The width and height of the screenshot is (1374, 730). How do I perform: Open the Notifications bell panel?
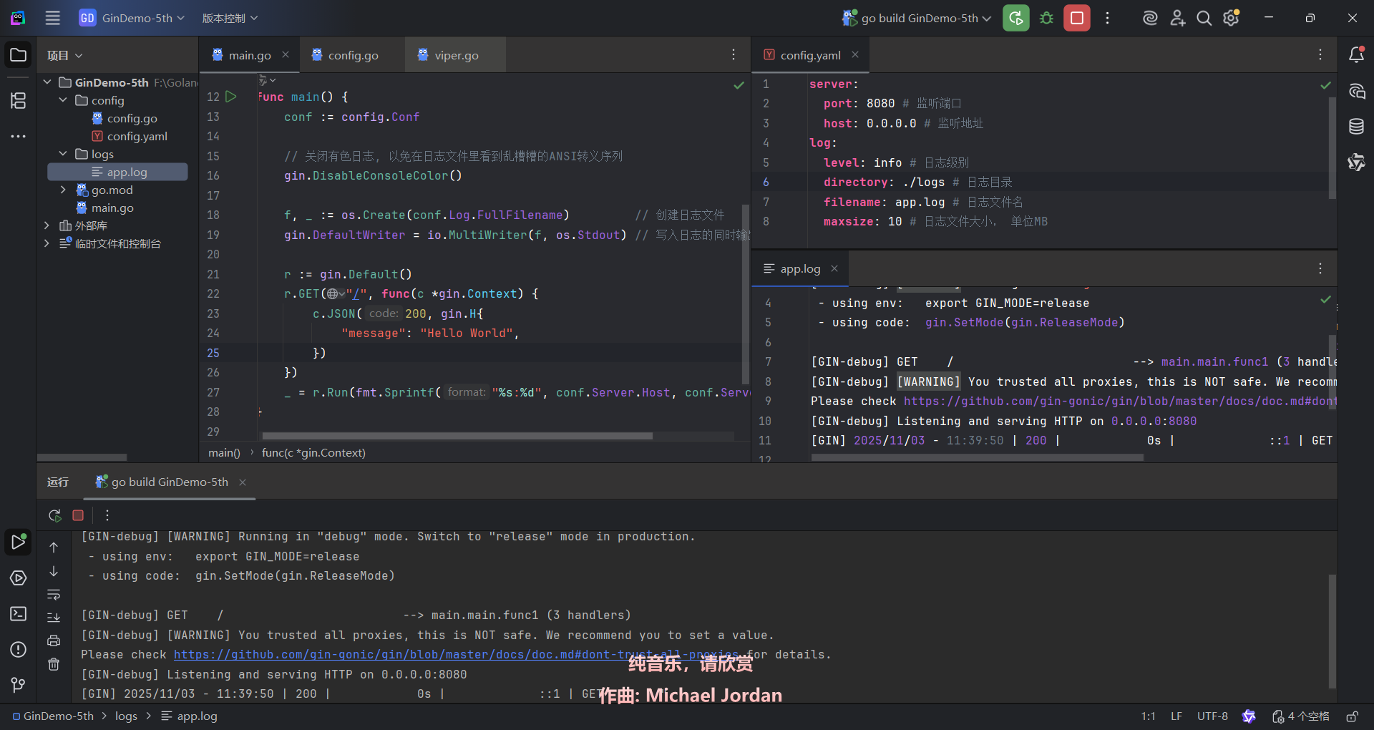click(x=1356, y=55)
